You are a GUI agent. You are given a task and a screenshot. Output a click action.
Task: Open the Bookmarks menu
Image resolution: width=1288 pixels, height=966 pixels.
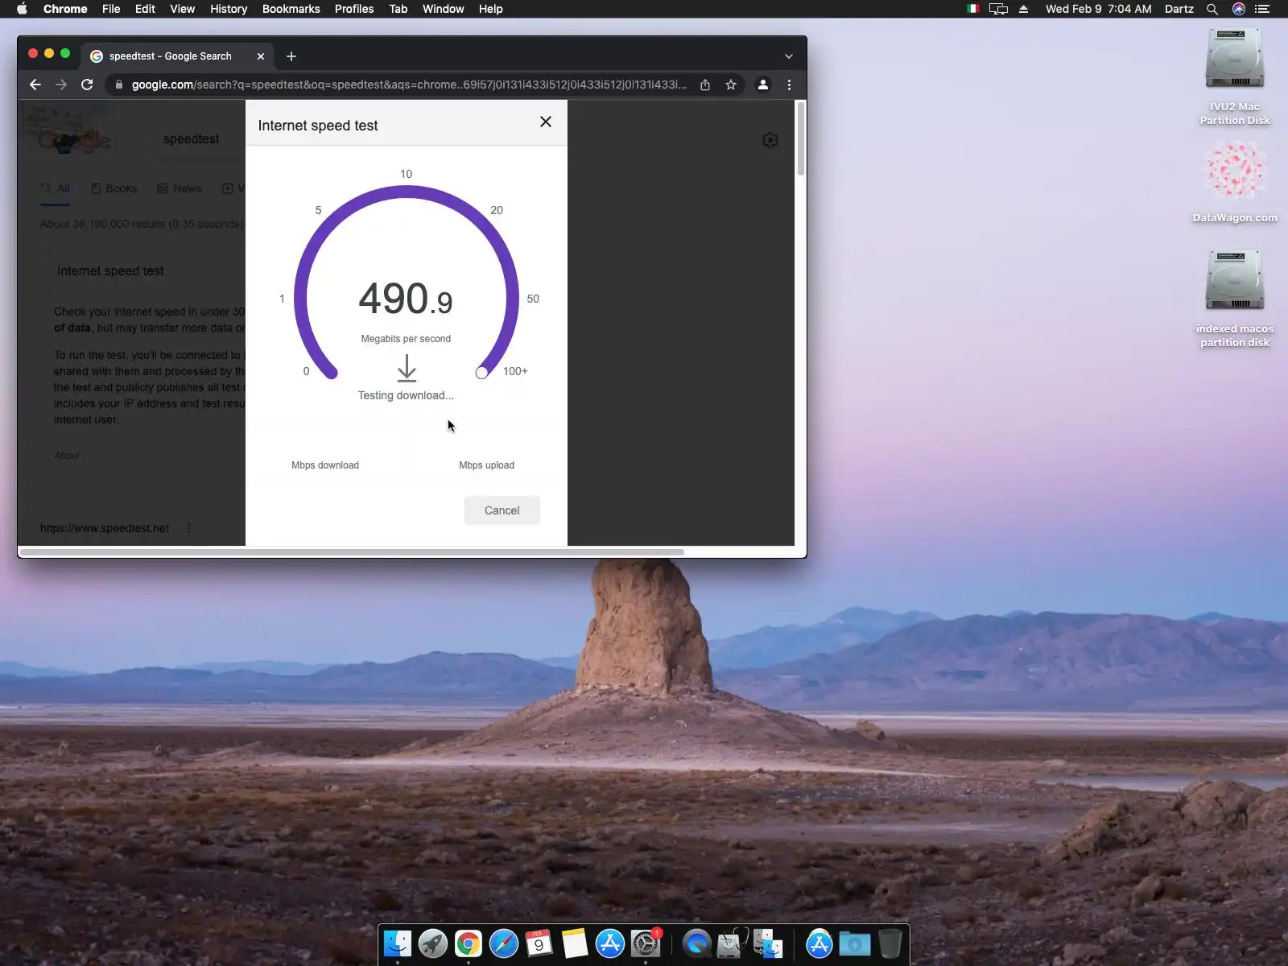pyautogui.click(x=291, y=9)
